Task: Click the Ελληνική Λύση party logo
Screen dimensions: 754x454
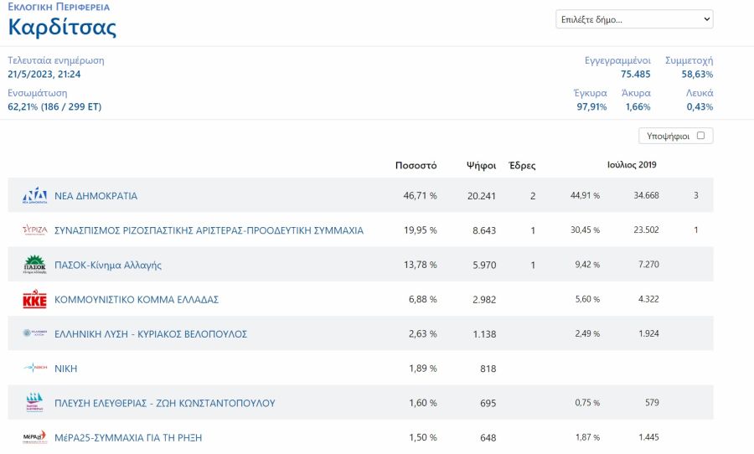Action: click(34, 333)
